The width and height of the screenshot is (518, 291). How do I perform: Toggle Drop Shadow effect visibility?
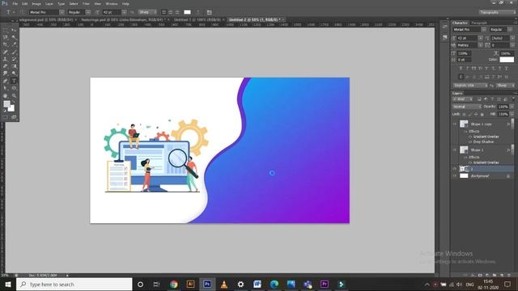coord(469,142)
